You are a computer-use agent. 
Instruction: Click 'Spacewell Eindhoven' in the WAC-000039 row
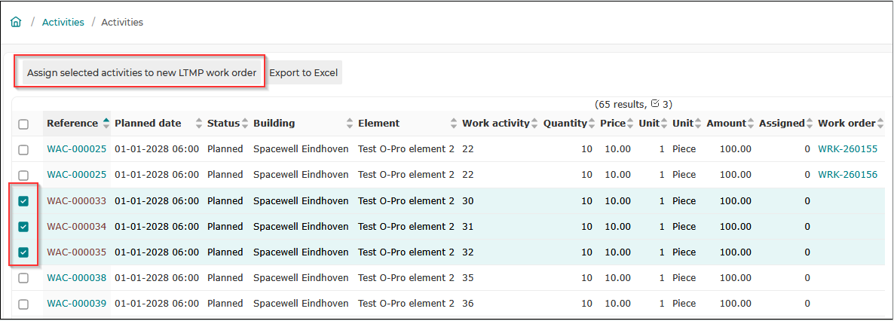pos(301,304)
